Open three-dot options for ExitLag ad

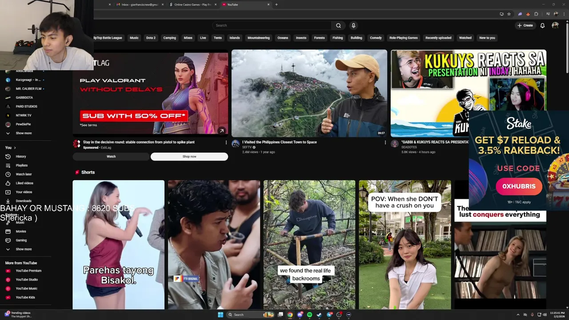(x=226, y=143)
